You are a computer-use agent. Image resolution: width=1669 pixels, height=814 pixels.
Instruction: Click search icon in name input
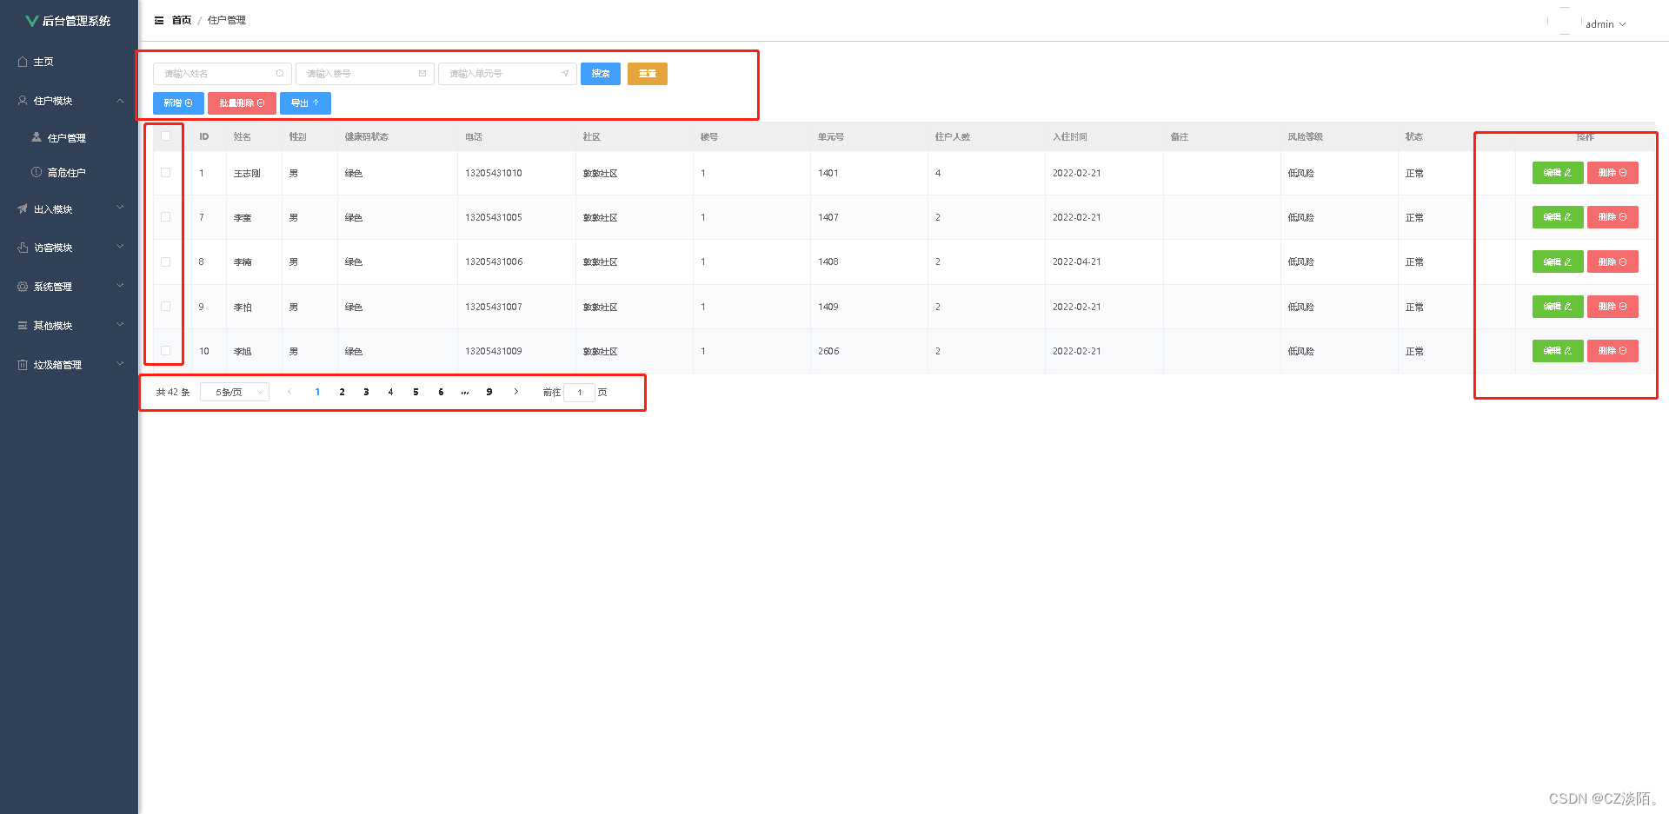(280, 74)
